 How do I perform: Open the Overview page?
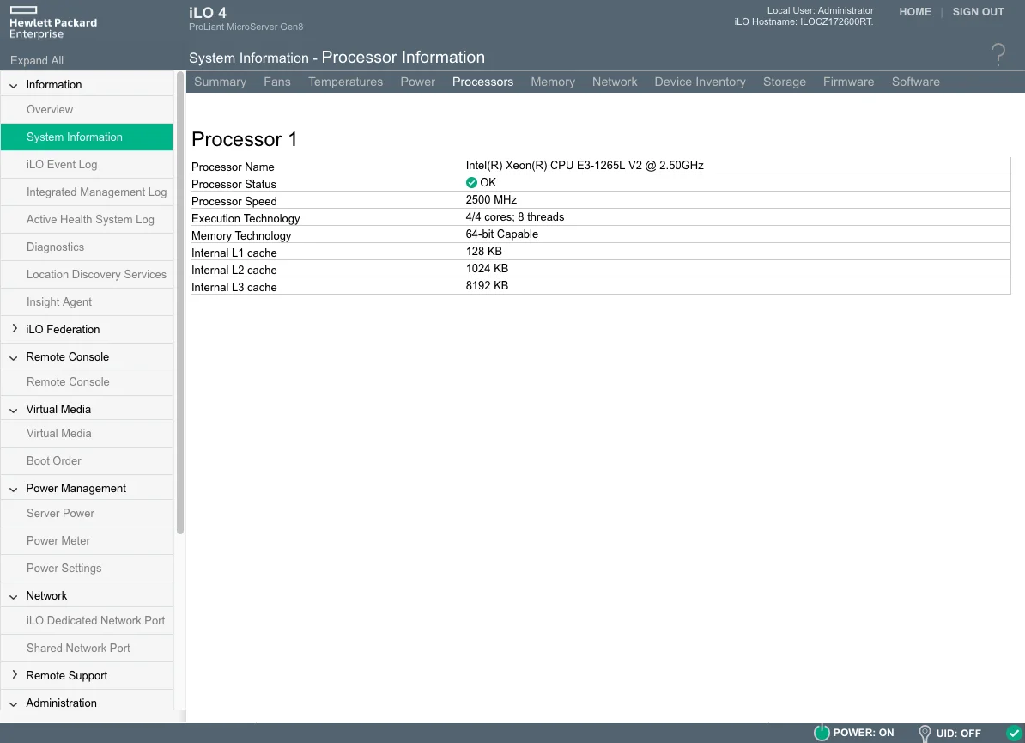(87, 110)
